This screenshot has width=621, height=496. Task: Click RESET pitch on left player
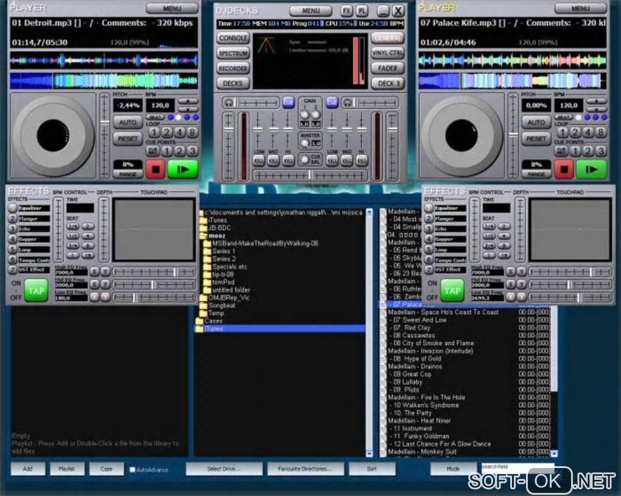coord(127,139)
